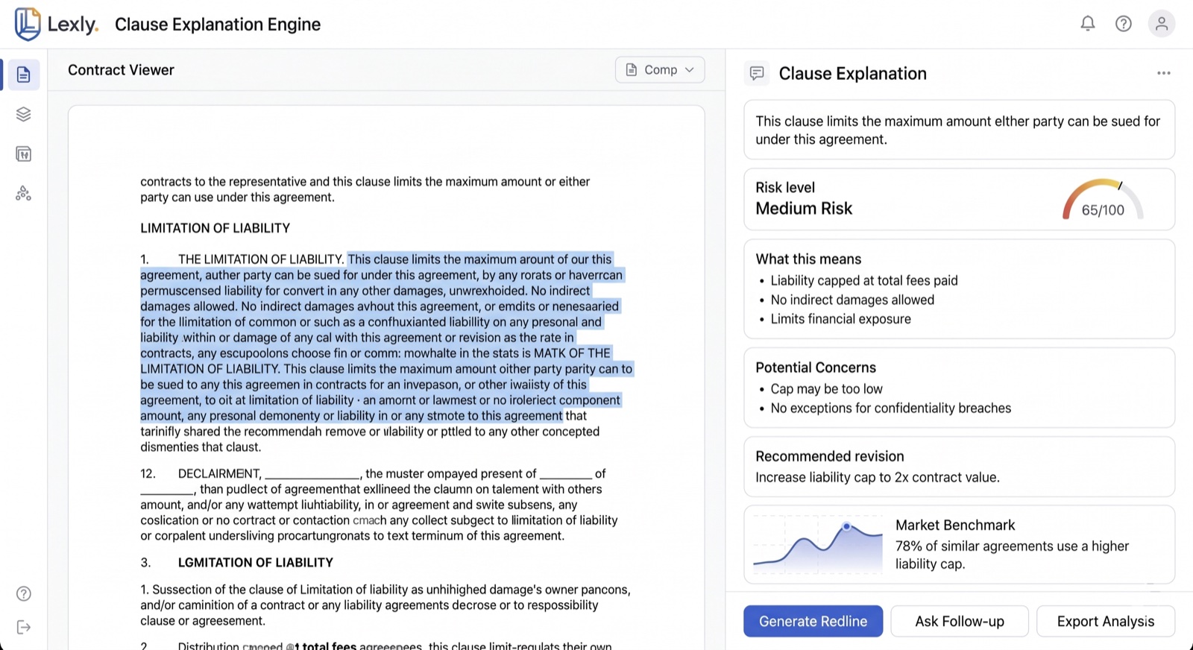Select the document view sidebar icon
This screenshot has height=650, width=1193.
(x=24, y=75)
